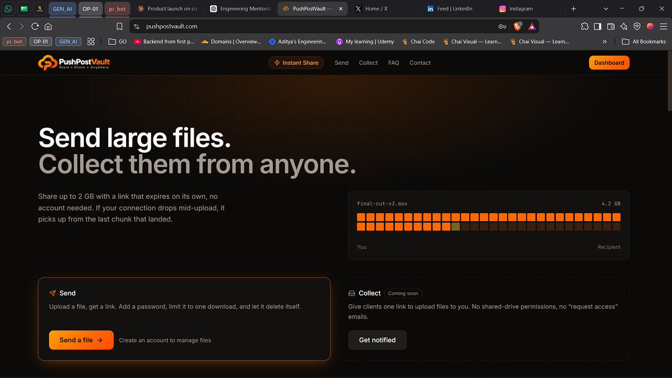Click the orange Dashboard button
The width and height of the screenshot is (672, 378).
coord(609,63)
